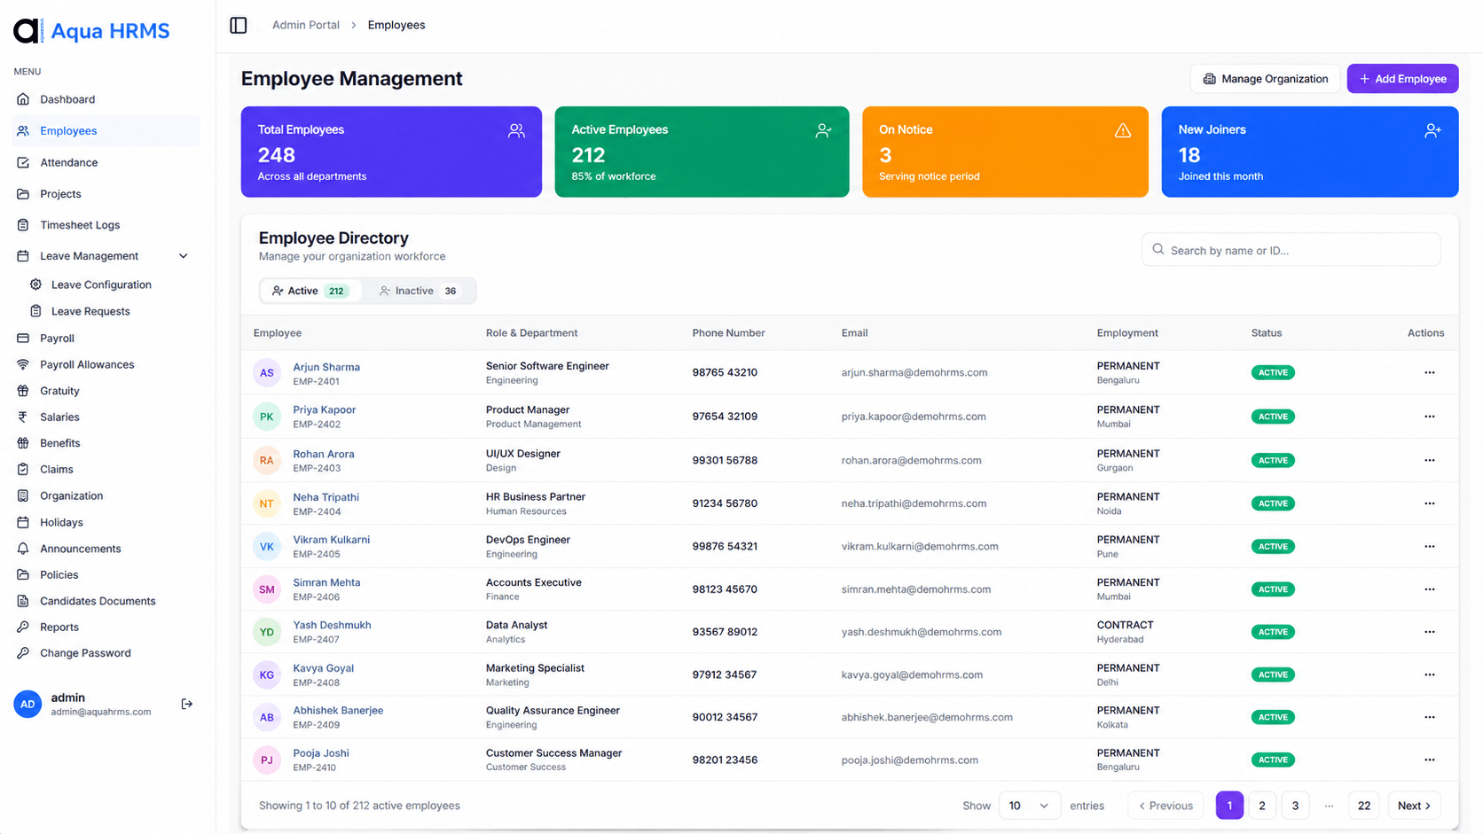Open actions menu for Abhishek Banerjee
The image size is (1483, 834).
[x=1429, y=717]
